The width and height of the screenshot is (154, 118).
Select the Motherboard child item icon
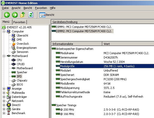click(14, 68)
